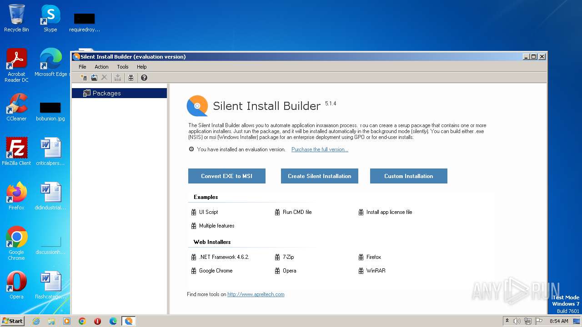
Task: Click the Delete X toolbar icon
Action: [x=104, y=78]
